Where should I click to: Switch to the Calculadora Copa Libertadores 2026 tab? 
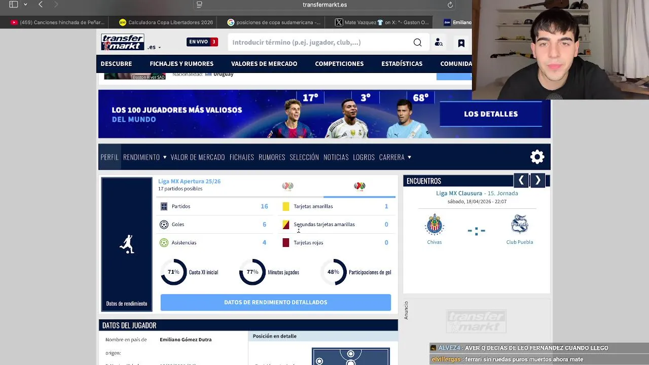tap(166, 22)
